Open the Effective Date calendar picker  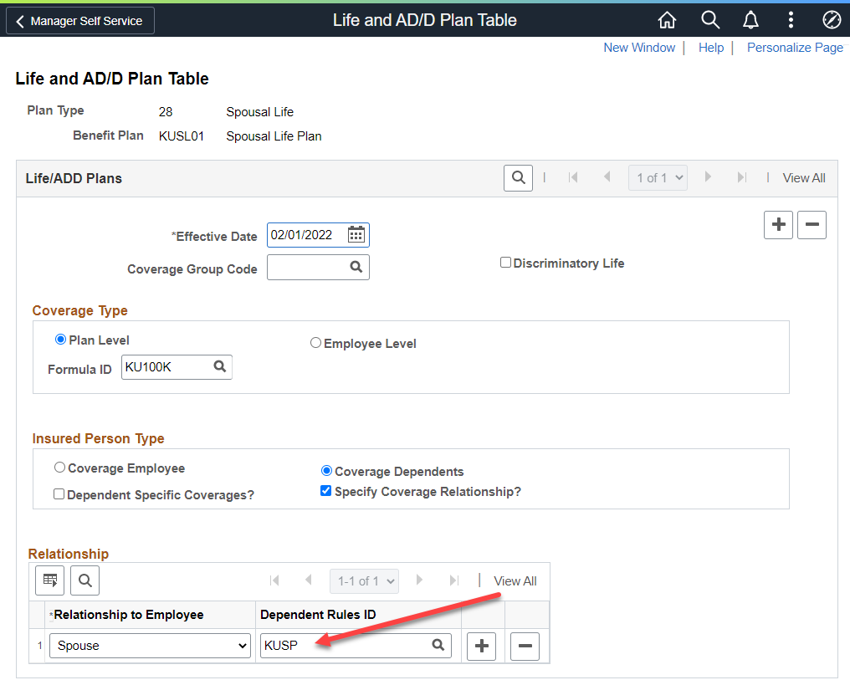click(356, 235)
